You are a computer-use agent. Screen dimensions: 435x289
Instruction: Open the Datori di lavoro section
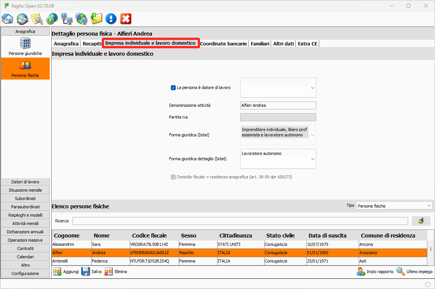coord(25,182)
